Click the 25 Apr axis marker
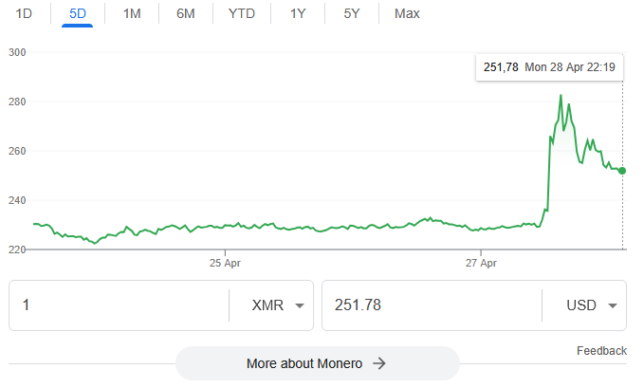Image resolution: width=644 pixels, height=388 pixels. click(225, 263)
